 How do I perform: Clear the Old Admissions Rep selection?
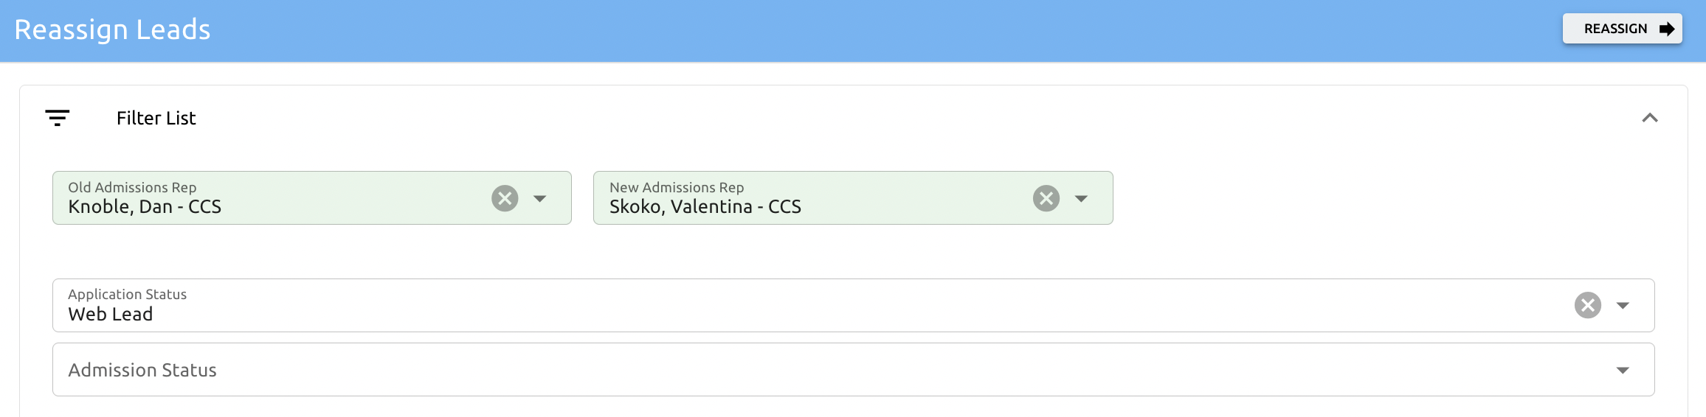pyautogui.click(x=505, y=198)
